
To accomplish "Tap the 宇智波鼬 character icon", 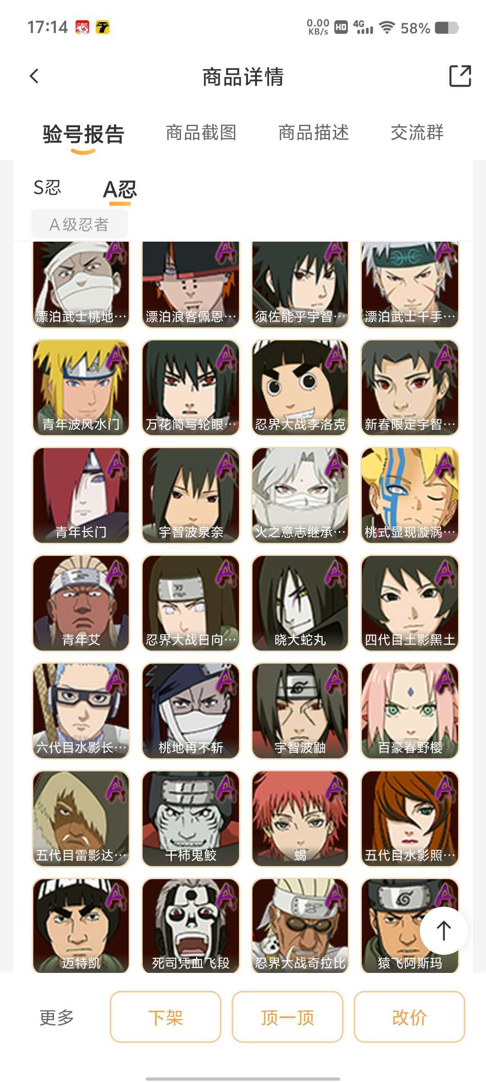I will (300, 711).
